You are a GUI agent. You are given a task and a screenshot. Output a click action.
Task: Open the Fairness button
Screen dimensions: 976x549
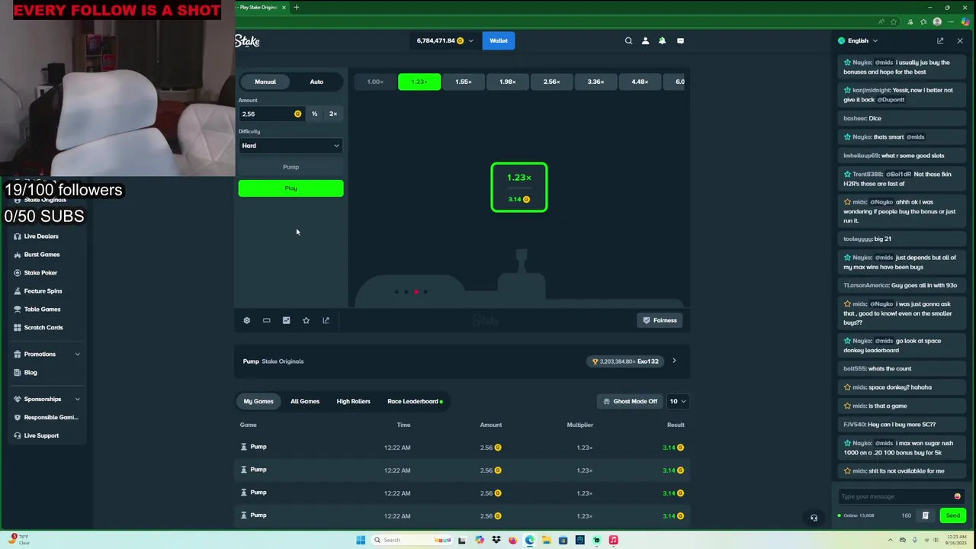tap(660, 320)
